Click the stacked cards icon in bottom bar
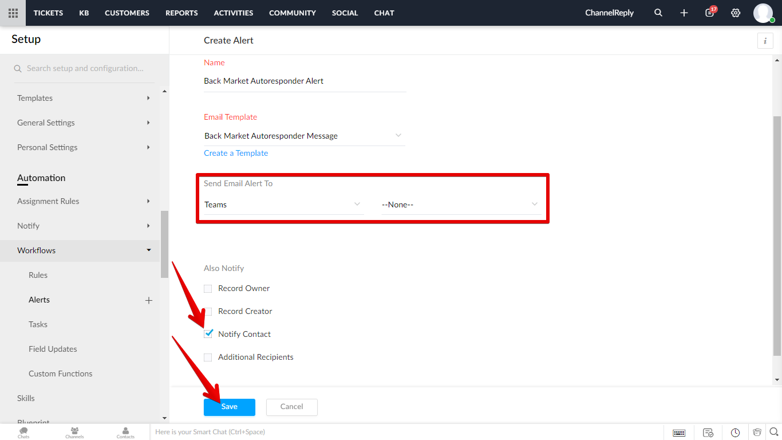The image size is (782, 440). click(x=757, y=432)
